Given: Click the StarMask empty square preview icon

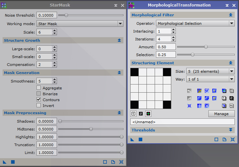Looking at the screenshot, I should (105, 162).
